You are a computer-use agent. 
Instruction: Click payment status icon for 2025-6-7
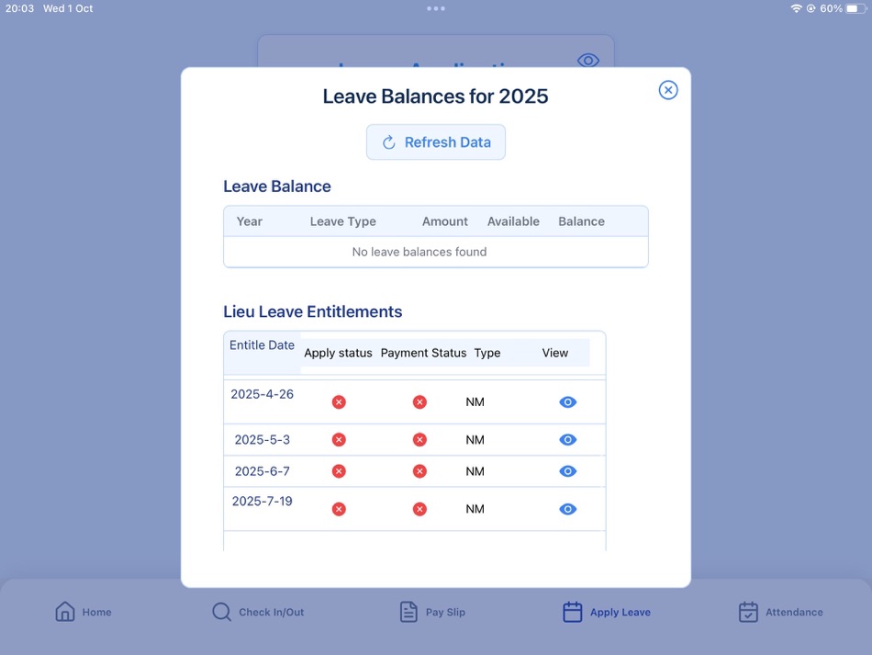419,471
